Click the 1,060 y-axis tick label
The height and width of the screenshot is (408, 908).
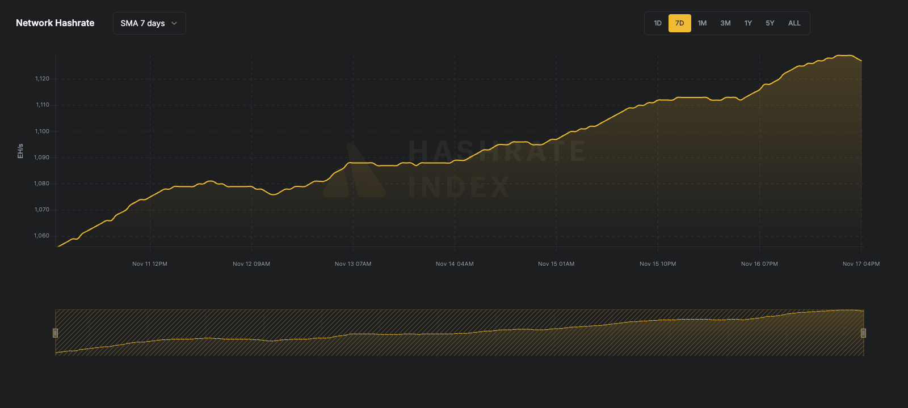tap(42, 236)
